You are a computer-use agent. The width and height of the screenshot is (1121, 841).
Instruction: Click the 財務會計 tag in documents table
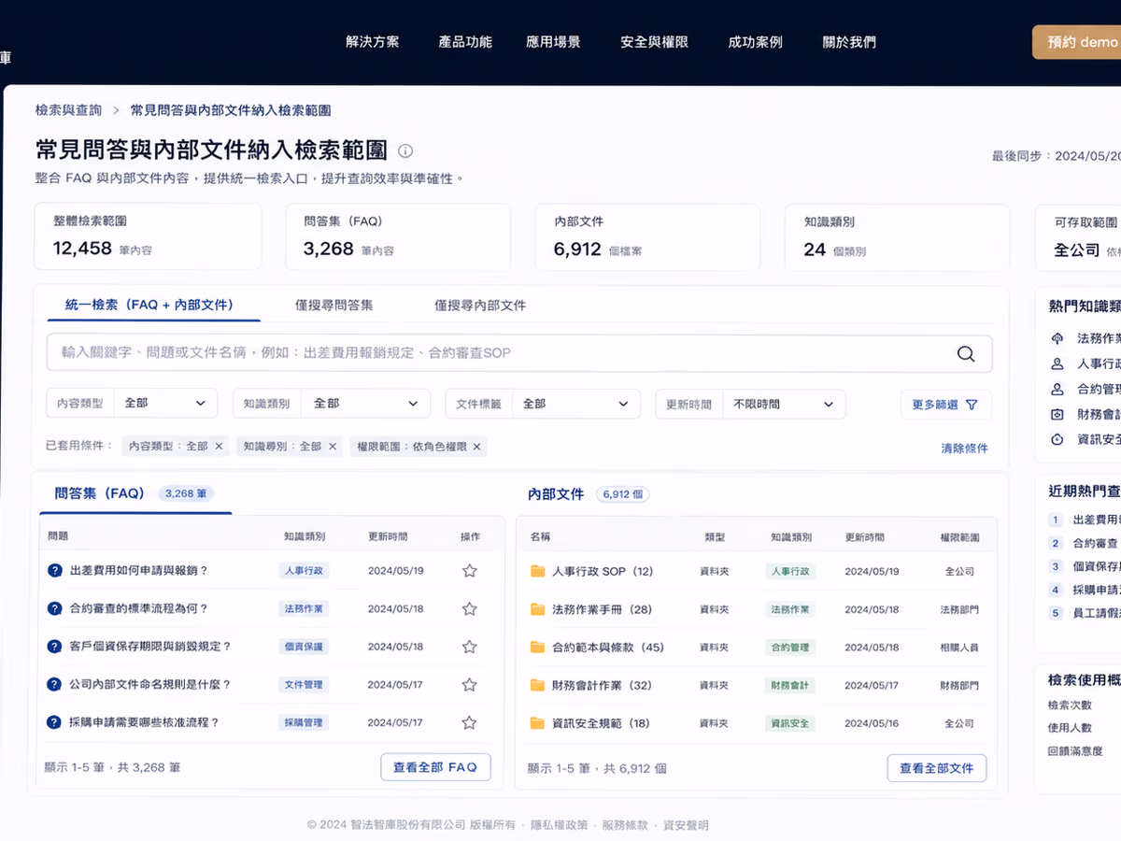point(789,685)
